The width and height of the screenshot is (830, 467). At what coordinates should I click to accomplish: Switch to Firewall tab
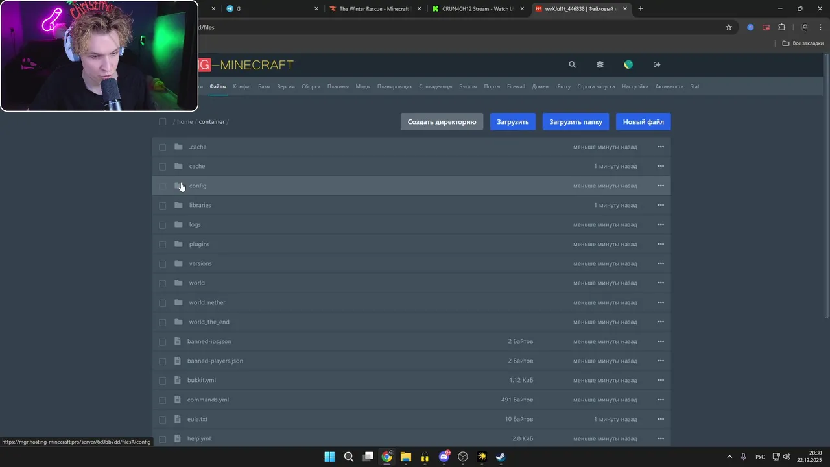pos(516,86)
